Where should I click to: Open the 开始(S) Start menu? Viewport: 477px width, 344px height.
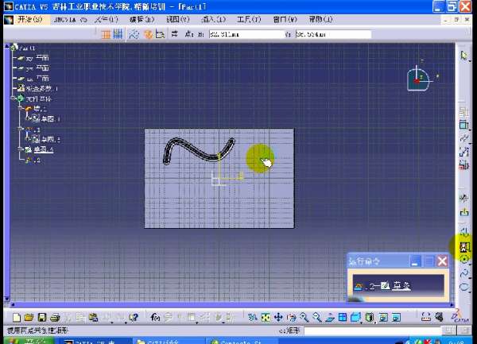[30, 20]
